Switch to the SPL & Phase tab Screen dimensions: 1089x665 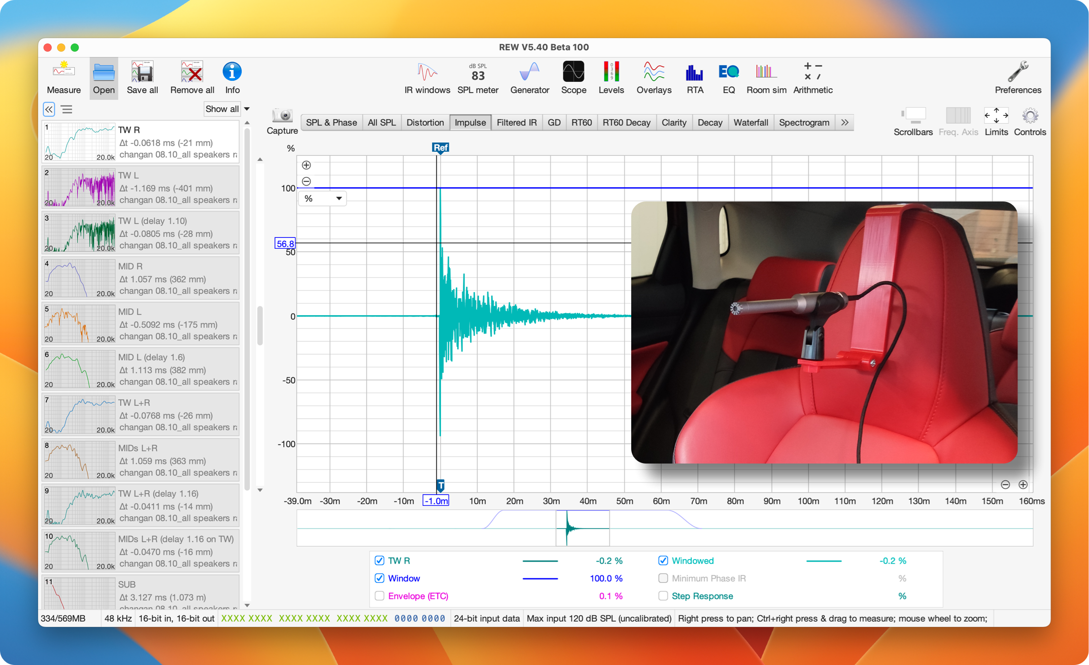331,123
